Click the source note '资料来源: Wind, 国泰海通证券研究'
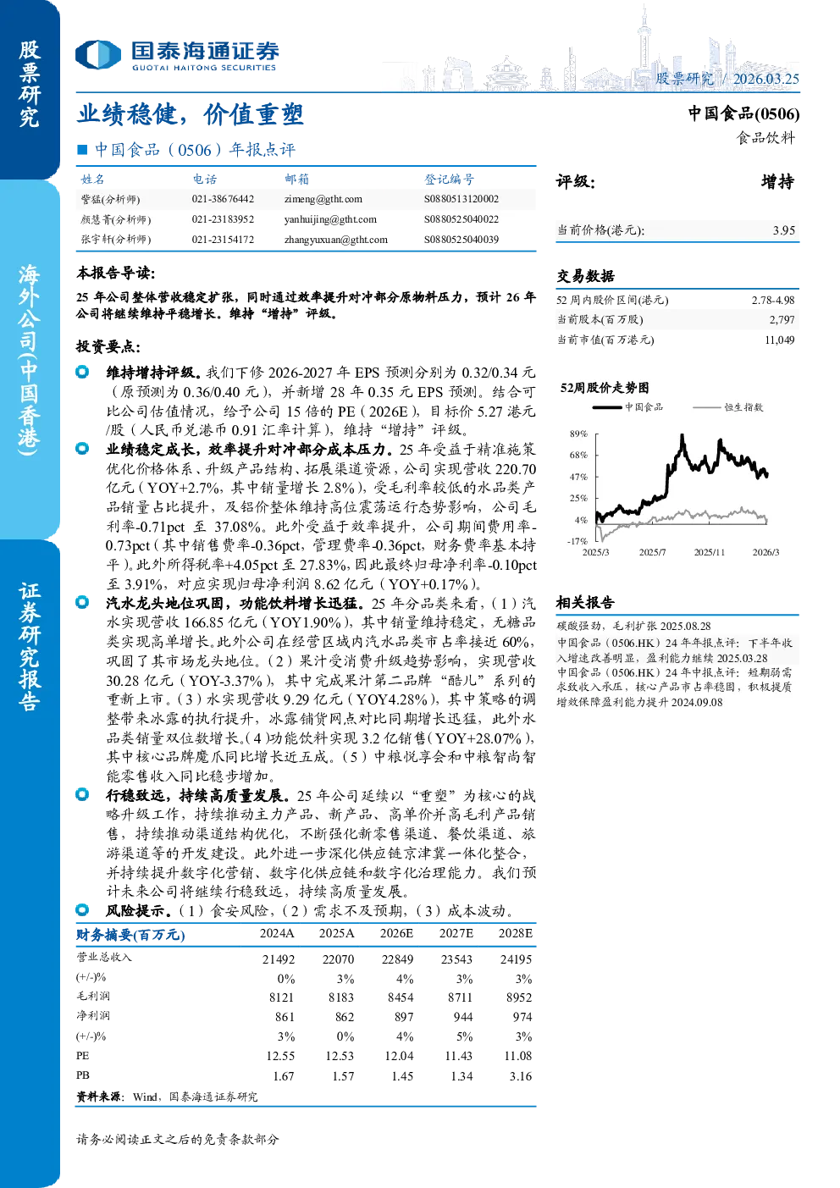Viewport: 840px width, 1188px height. 167,1097
